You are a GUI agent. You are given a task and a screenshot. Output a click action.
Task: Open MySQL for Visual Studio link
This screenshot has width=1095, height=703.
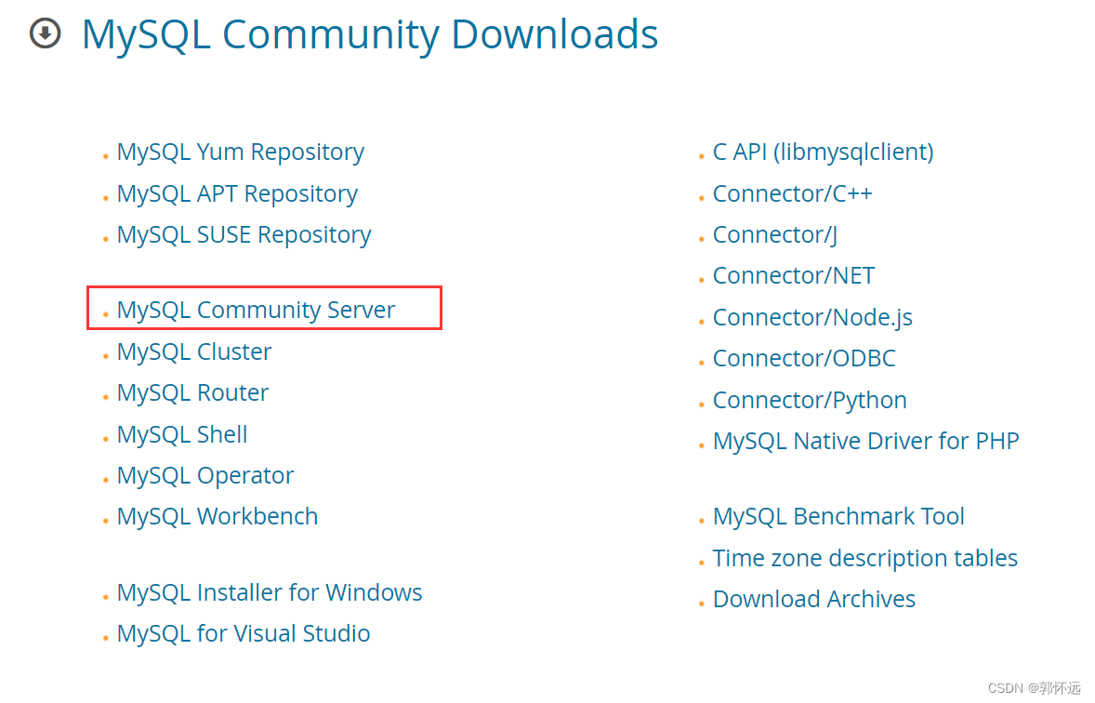point(244,634)
